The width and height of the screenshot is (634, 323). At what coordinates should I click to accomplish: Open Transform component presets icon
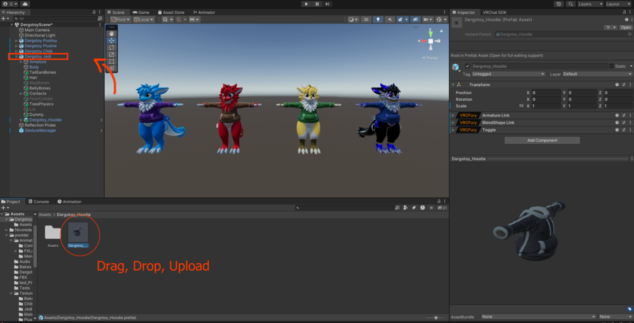point(623,85)
